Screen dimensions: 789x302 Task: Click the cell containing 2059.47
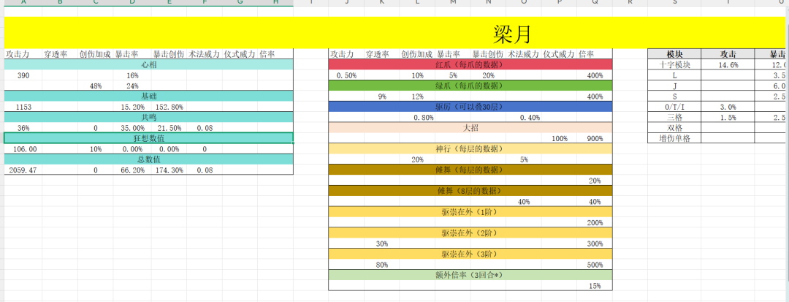coord(23,170)
